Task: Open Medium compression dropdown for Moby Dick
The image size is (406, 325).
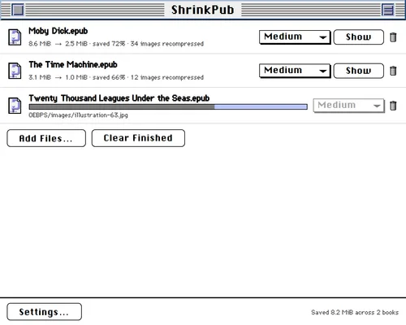Action: click(295, 37)
